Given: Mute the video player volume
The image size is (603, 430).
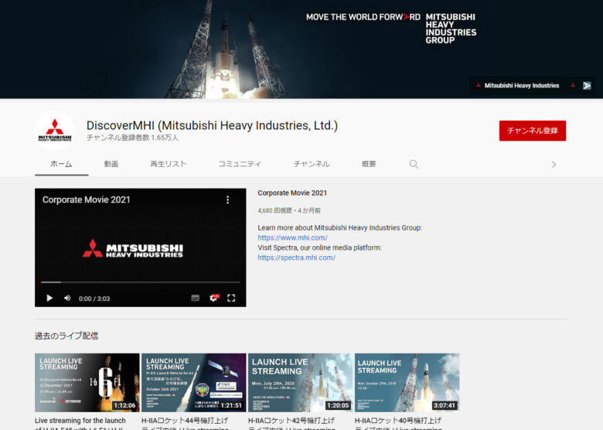Looking at the screenshot, I should click(x=67, y=298).
